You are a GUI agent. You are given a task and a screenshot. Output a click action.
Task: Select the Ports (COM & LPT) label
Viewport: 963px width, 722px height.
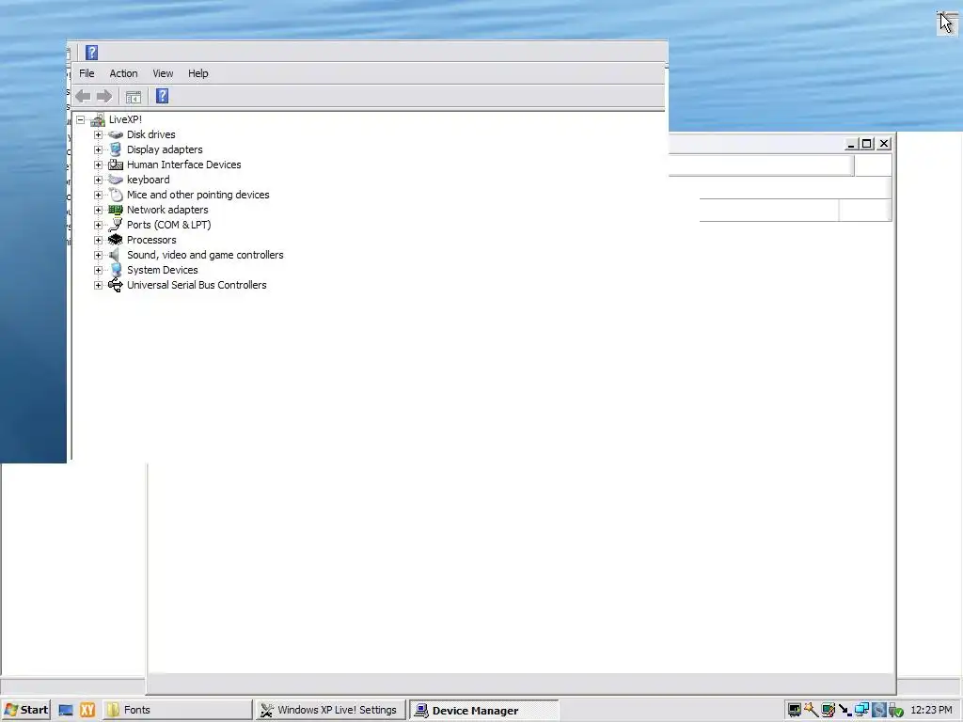(169, 225)
